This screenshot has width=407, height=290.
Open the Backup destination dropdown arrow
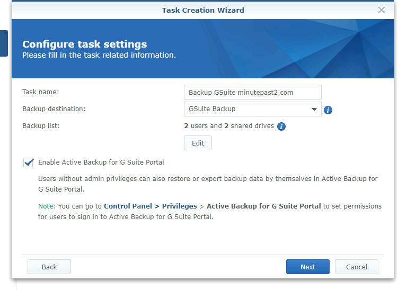tap(314, 110)
